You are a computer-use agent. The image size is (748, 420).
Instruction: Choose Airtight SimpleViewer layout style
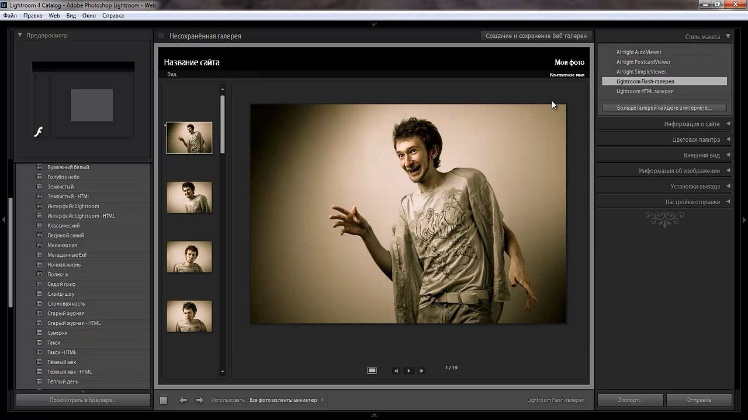coord(641,72)
